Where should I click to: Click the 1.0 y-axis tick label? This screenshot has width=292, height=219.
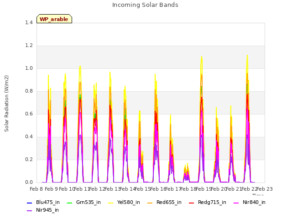pyautogui.click(x=29, y=68)
